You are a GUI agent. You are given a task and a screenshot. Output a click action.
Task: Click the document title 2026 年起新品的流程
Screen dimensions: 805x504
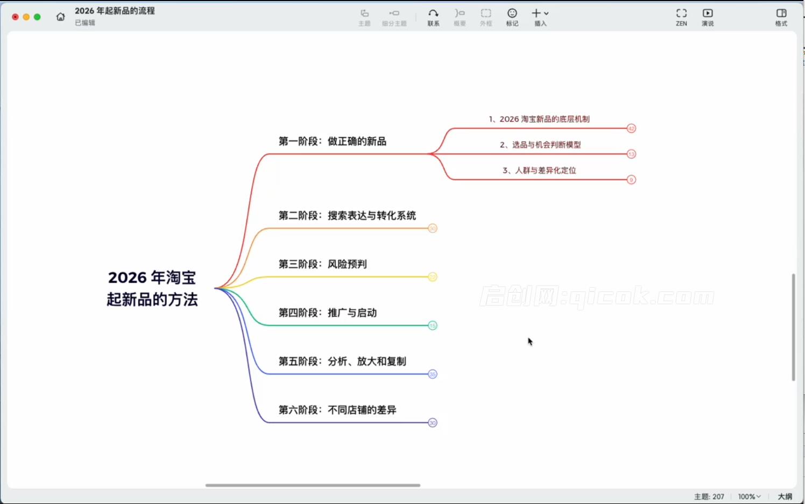[x=115, y=11]
